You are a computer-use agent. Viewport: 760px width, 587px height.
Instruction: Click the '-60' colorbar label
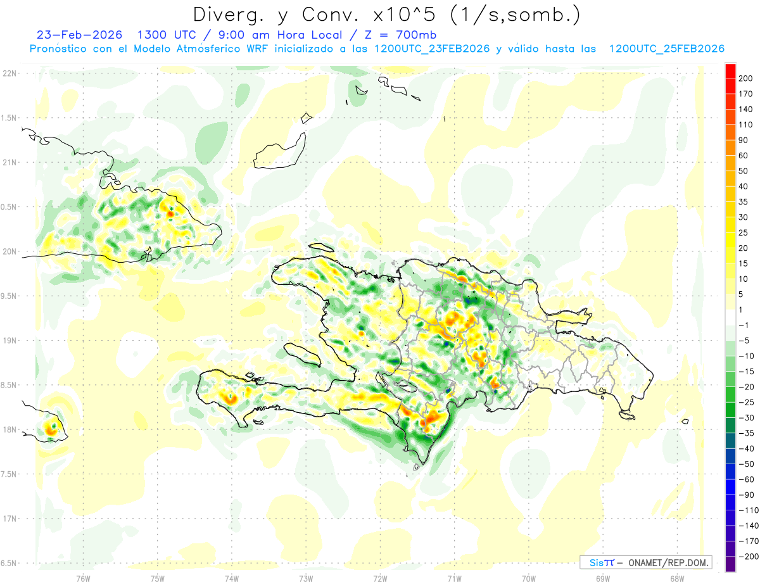point(748,480)
